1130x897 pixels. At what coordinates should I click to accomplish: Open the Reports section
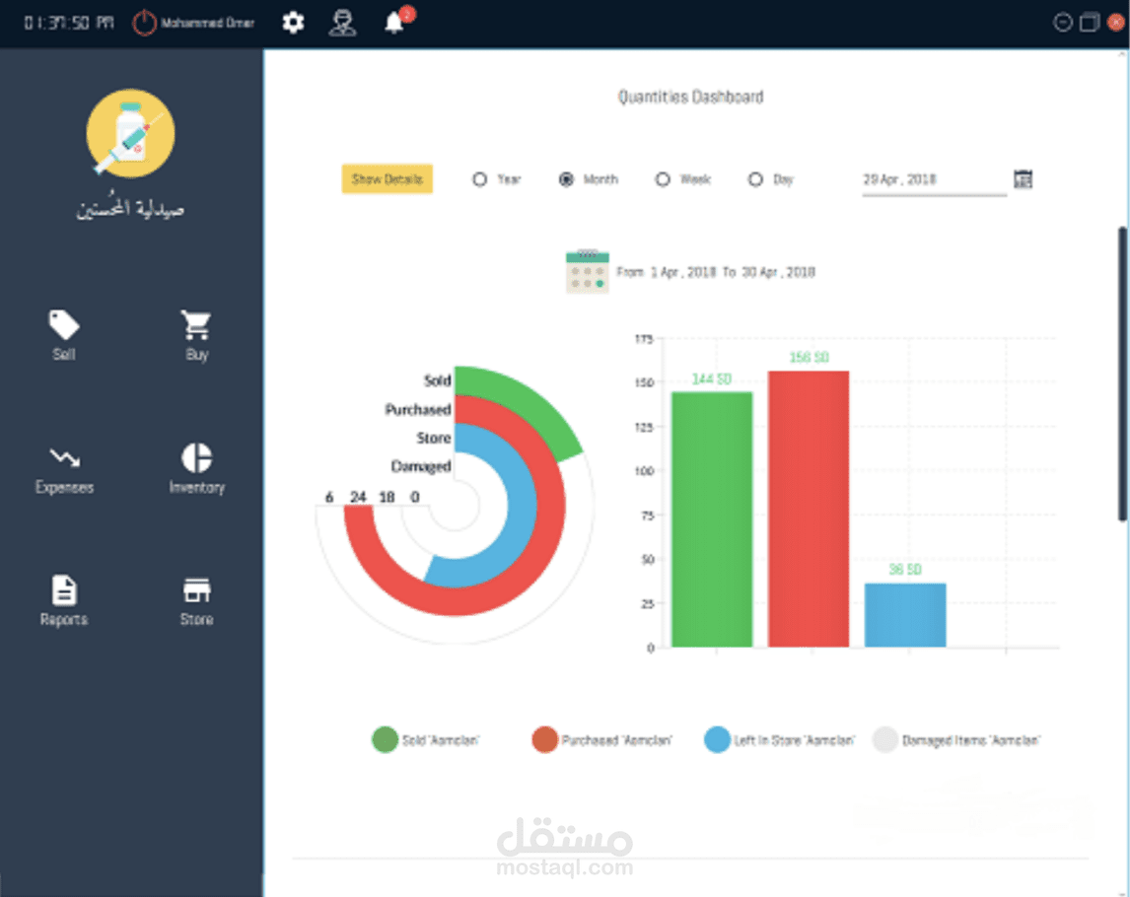64,601
